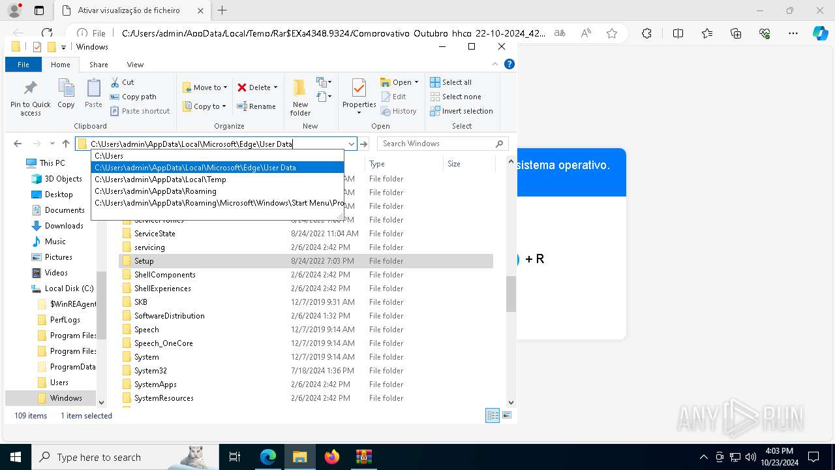Open Edge Extensions puzzle icon
Screen dimensions: 835x470
point(646,33)
